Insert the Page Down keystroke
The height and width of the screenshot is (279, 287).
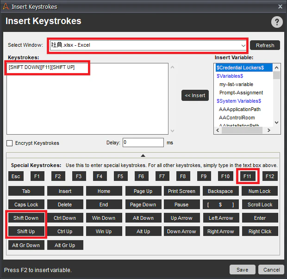coord(143,205)
